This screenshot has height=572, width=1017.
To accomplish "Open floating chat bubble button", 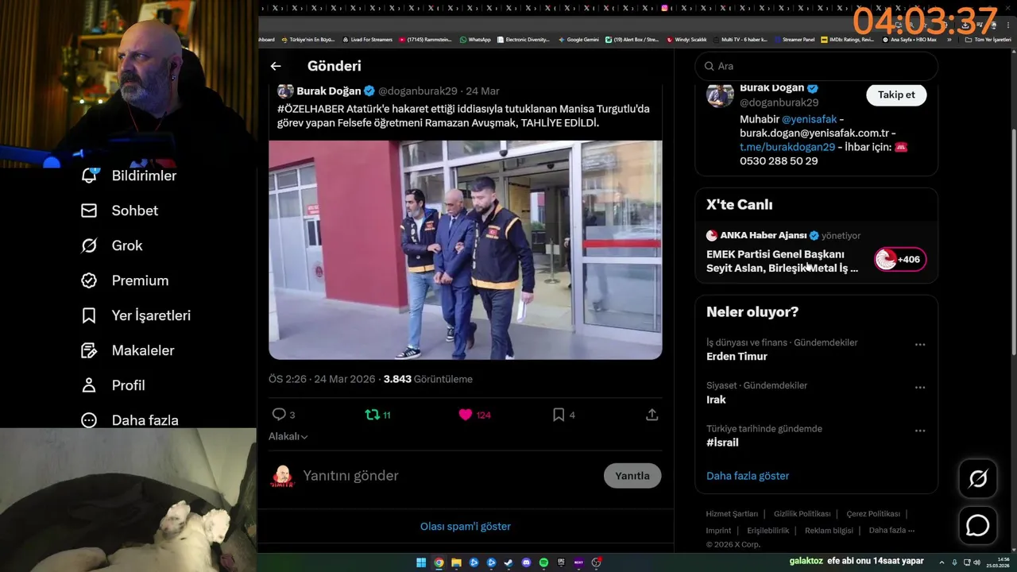I will 978,526.
